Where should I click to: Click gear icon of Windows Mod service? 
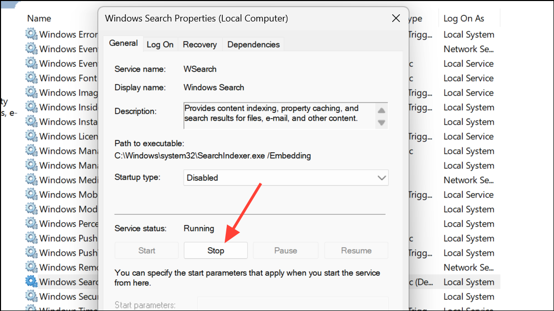pos(31,209)
